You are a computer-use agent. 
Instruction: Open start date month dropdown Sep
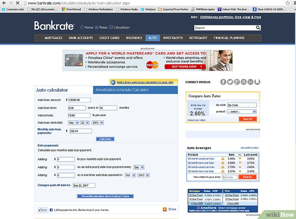click(74, 123)
